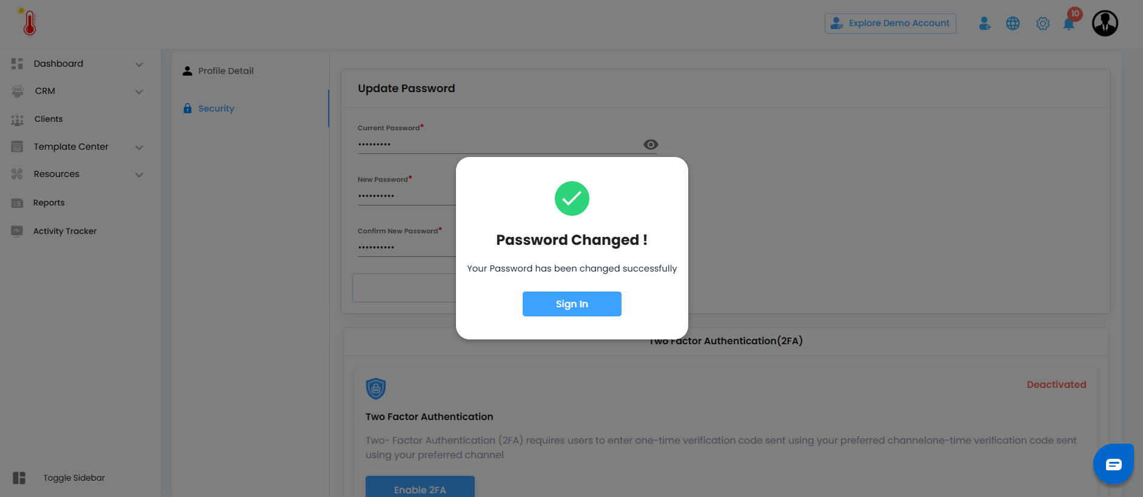Expand the Dashboard menu chevron

[139, 64]
